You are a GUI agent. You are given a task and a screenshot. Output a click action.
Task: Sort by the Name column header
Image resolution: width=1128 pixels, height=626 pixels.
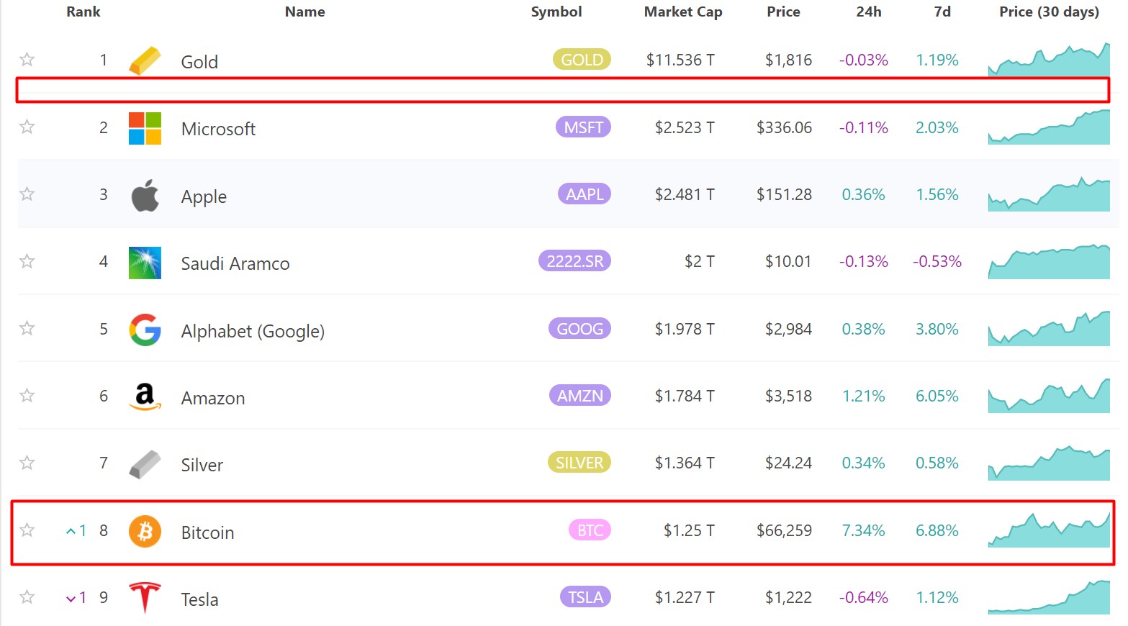pyautogui.click(x=304, y=12)
